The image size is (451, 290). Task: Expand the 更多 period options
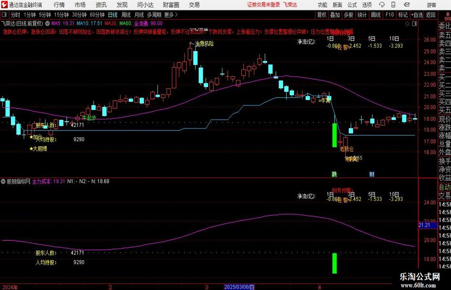coord(171,15)
